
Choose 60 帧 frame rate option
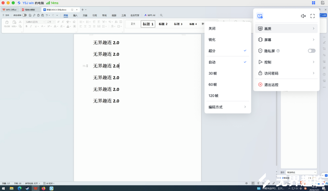[x=213, y=85]
